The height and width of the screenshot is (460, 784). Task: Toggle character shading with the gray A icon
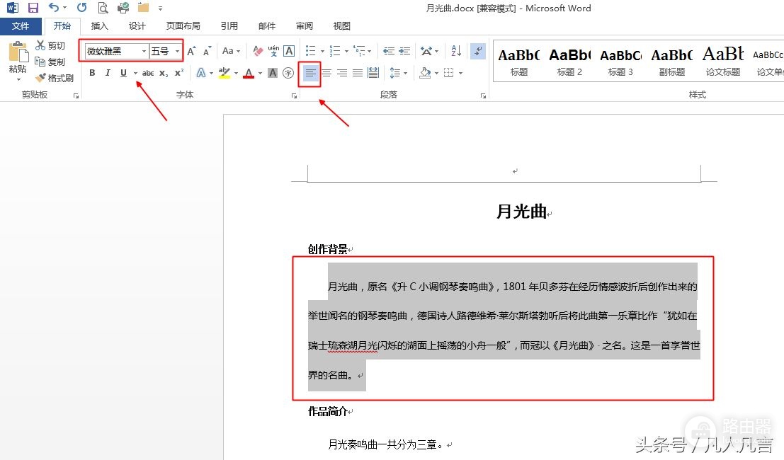pyautogui.click(x=273, y=73)
